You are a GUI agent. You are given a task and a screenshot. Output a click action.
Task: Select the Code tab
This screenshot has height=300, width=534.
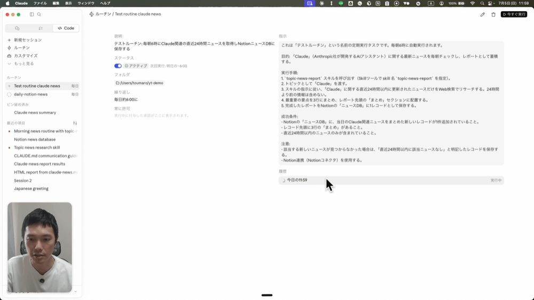click(66, 28)
